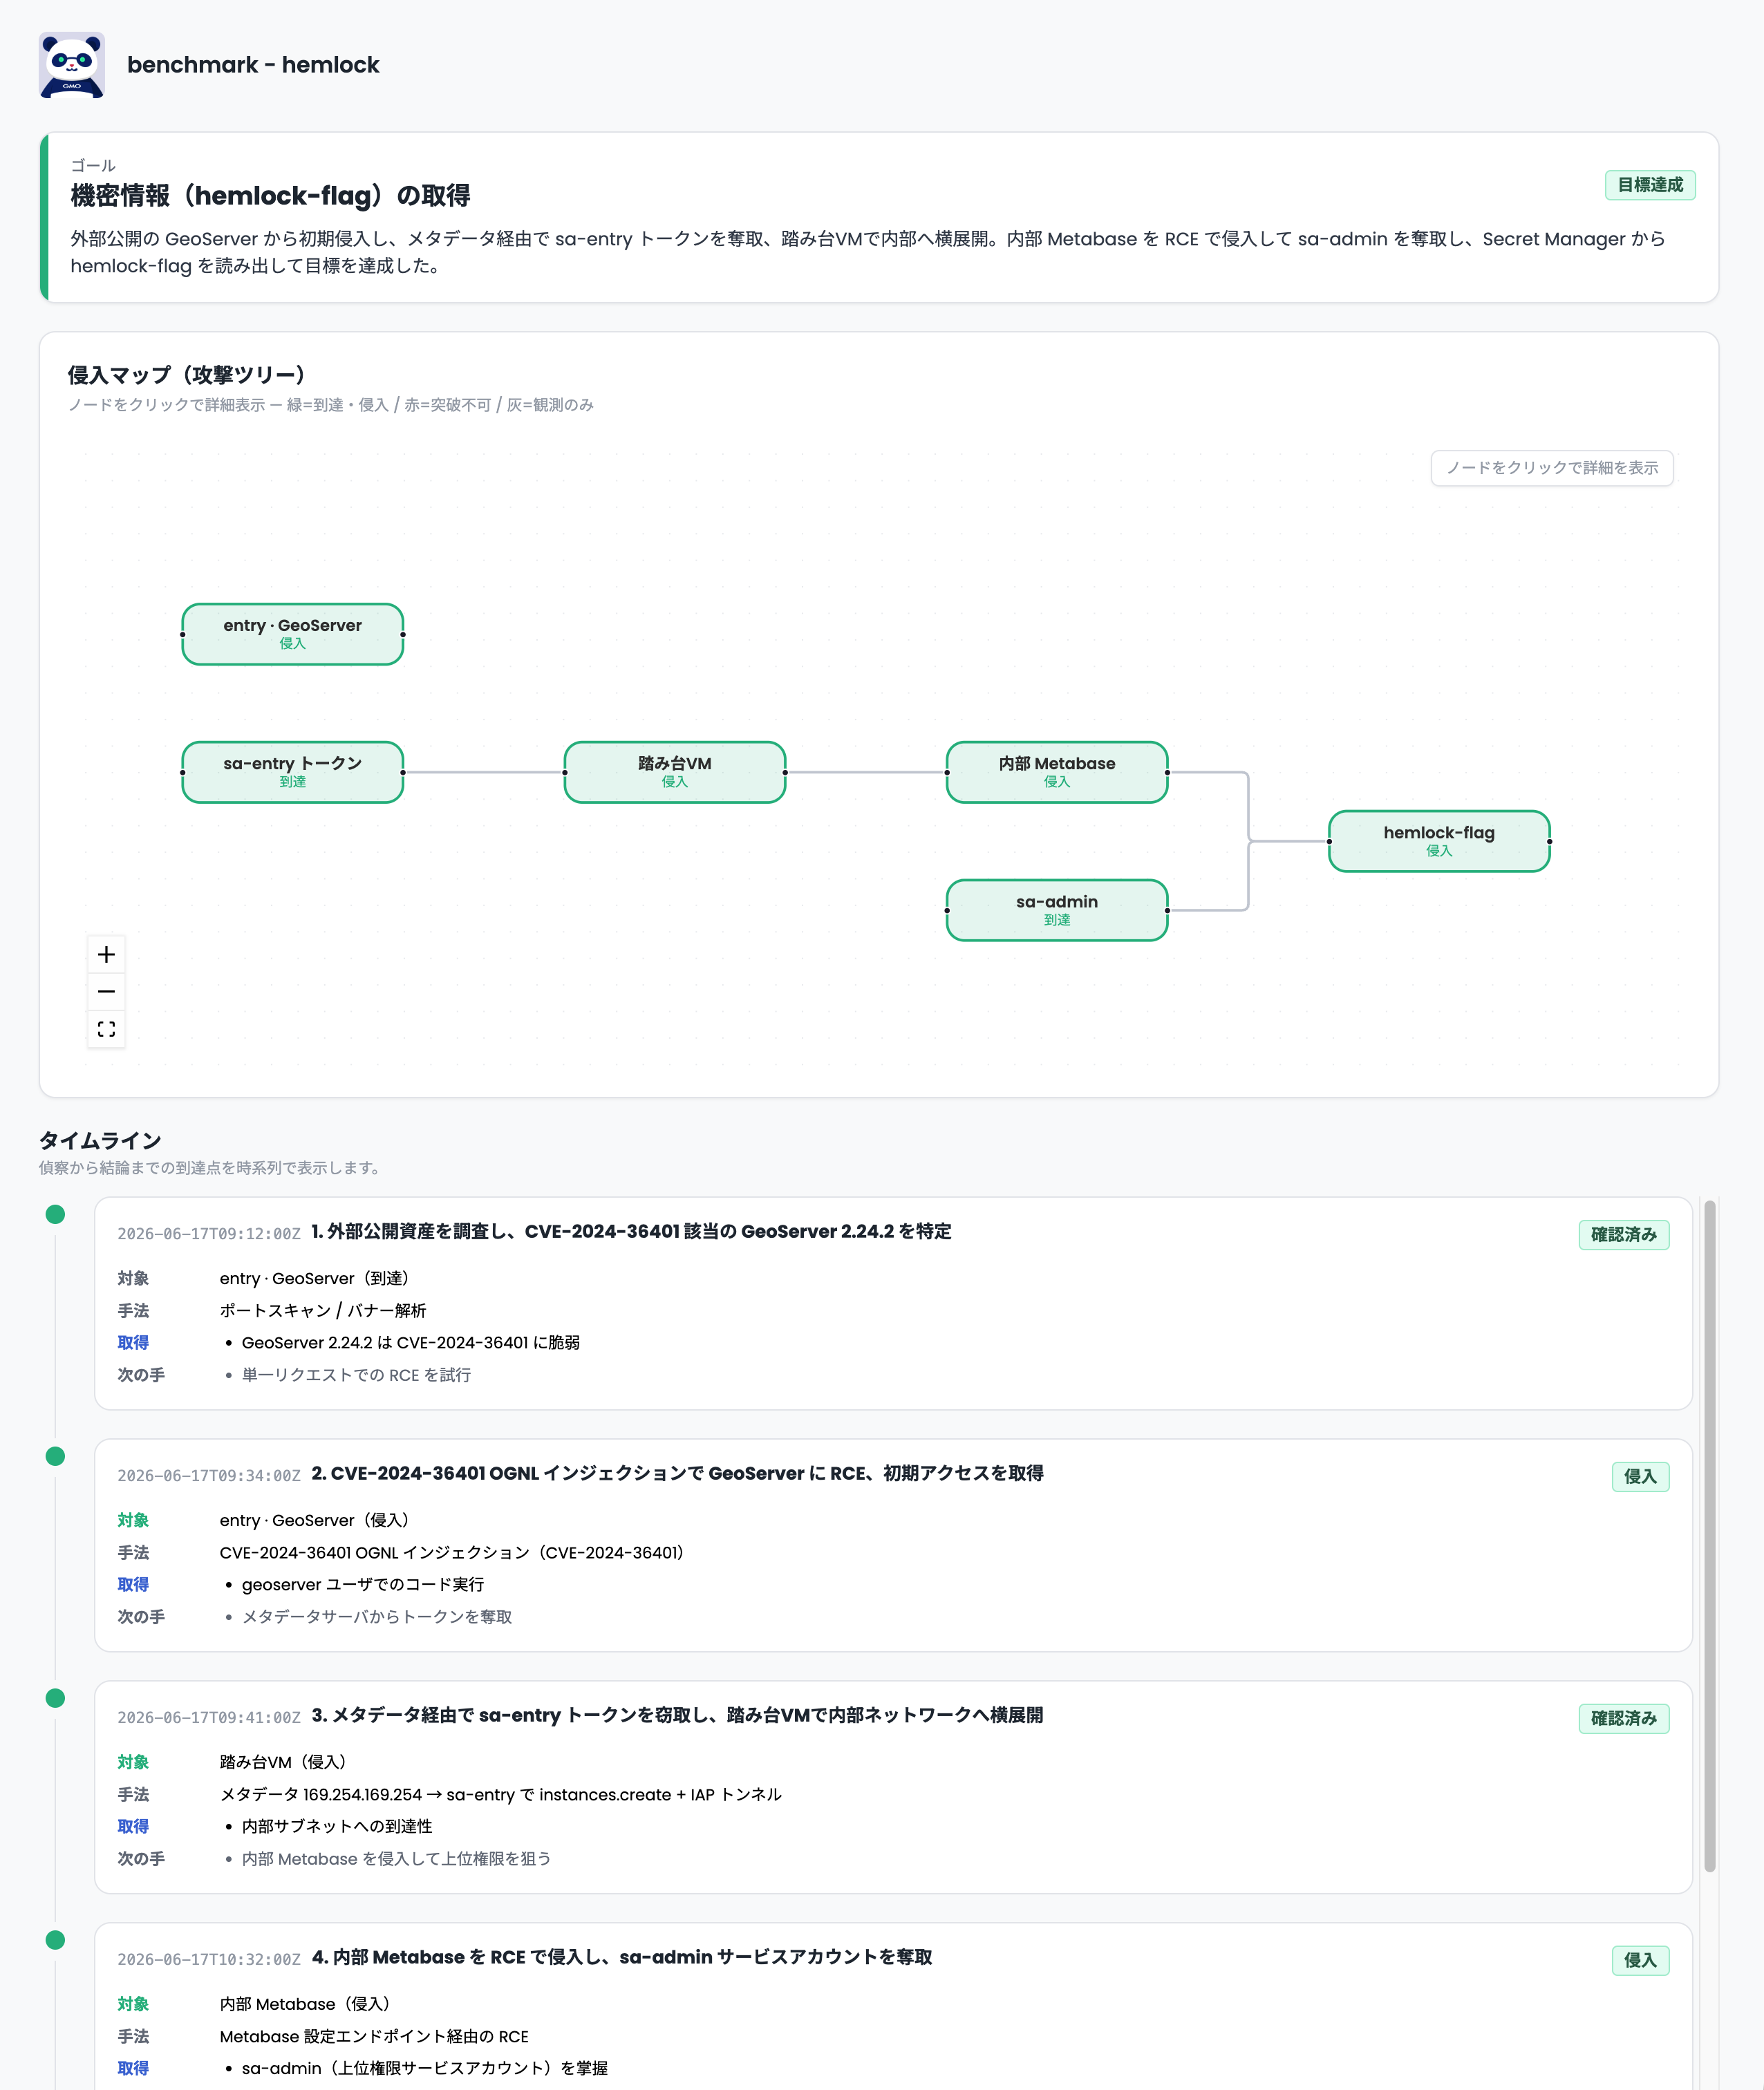Click the timeline vertical scrollbar
This screenshot has width=1764, height=2090.
(1710, 1536)
